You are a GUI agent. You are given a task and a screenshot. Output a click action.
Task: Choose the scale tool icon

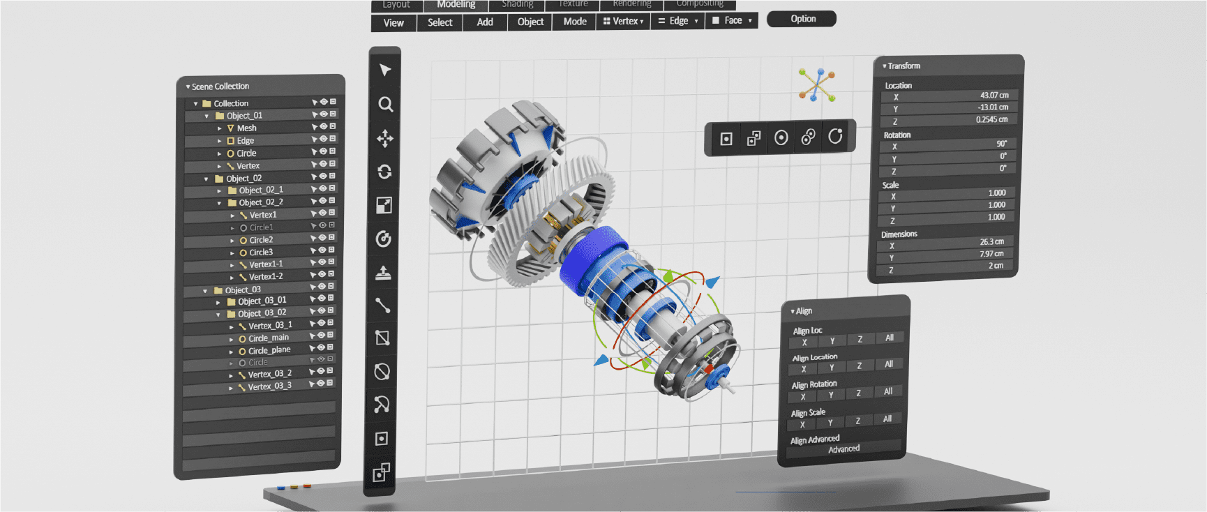pos(384,205)
